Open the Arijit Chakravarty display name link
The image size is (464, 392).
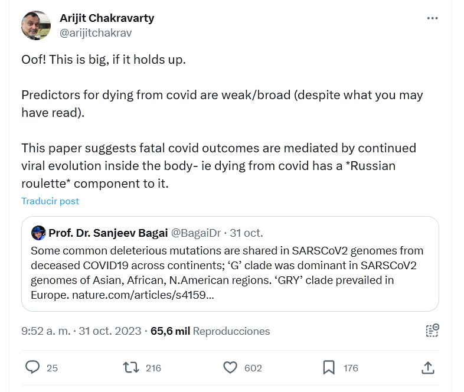[x=107, y=18]
